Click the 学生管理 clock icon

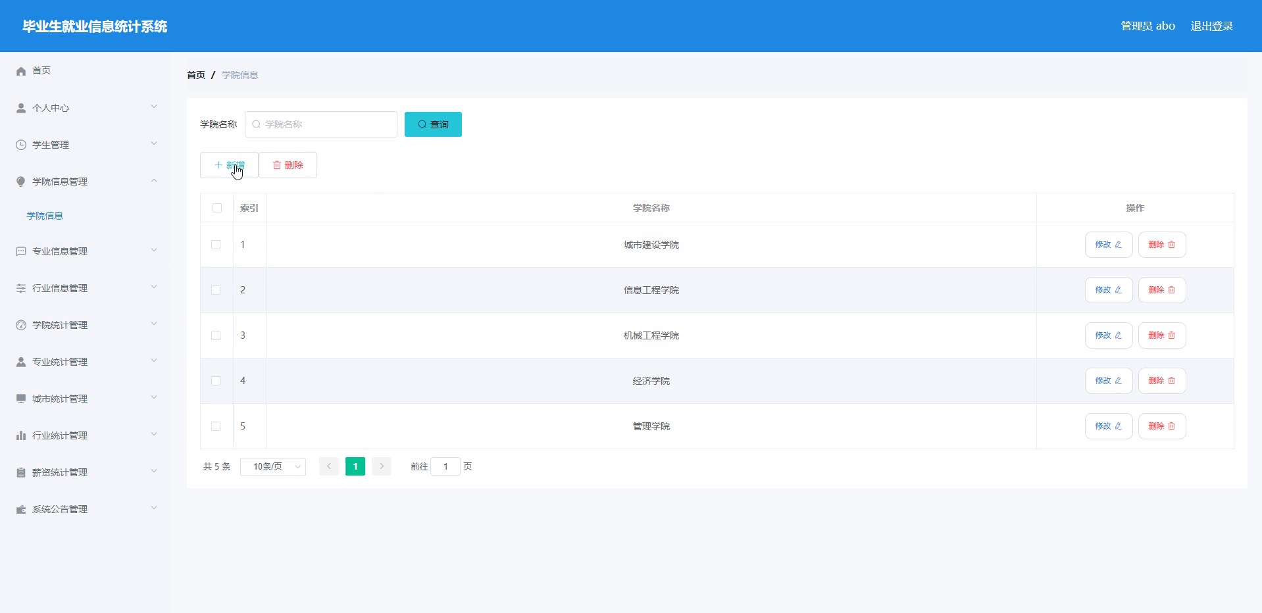pyautogui.click(x=21, y=145)
